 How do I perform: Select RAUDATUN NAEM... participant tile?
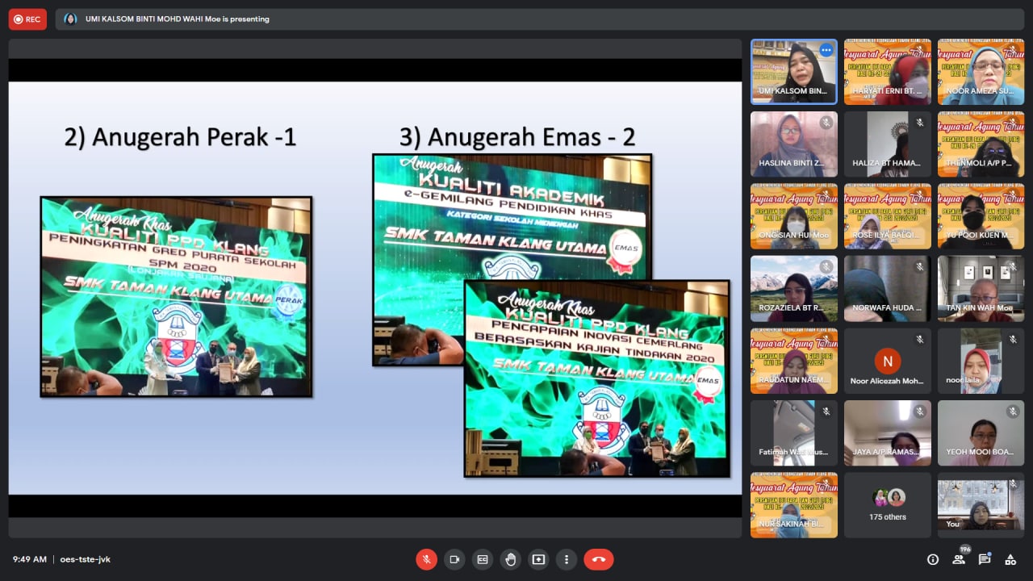tap(794, 361)
